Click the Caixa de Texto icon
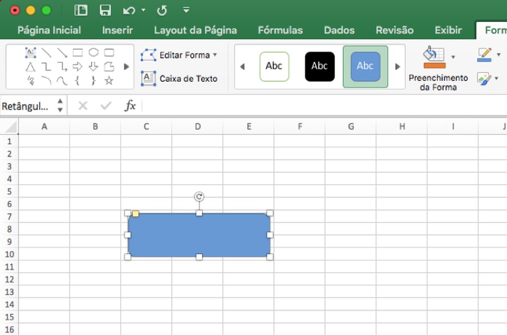This screenshot has width=507, height=335. click(148, 78)
